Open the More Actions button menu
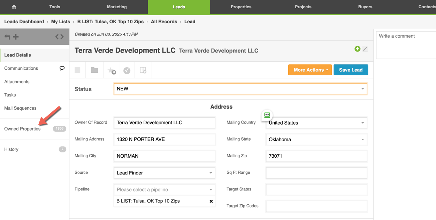Viewport: 436px width, 220px height. [310, 70]
